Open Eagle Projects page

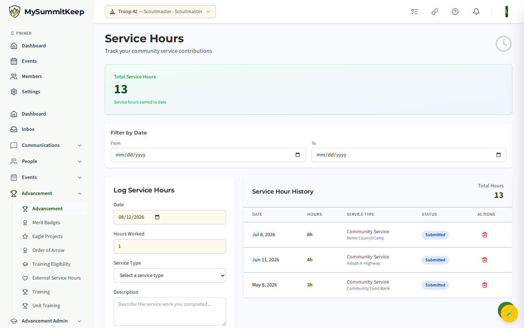(x=52, y=237)
